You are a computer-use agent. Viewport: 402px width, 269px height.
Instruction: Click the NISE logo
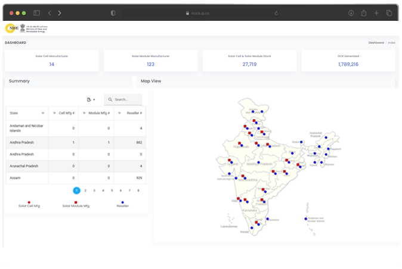pos(12,28)
